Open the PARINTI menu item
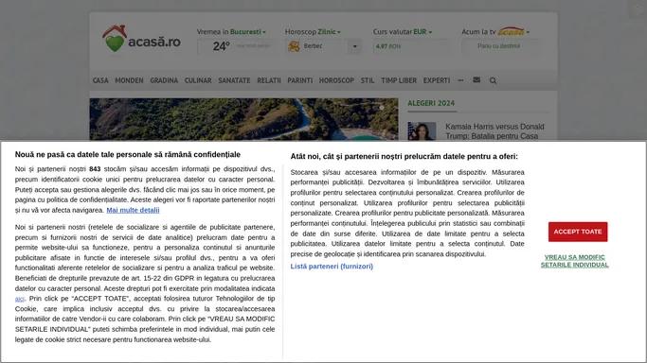 [x=300, y=80]
